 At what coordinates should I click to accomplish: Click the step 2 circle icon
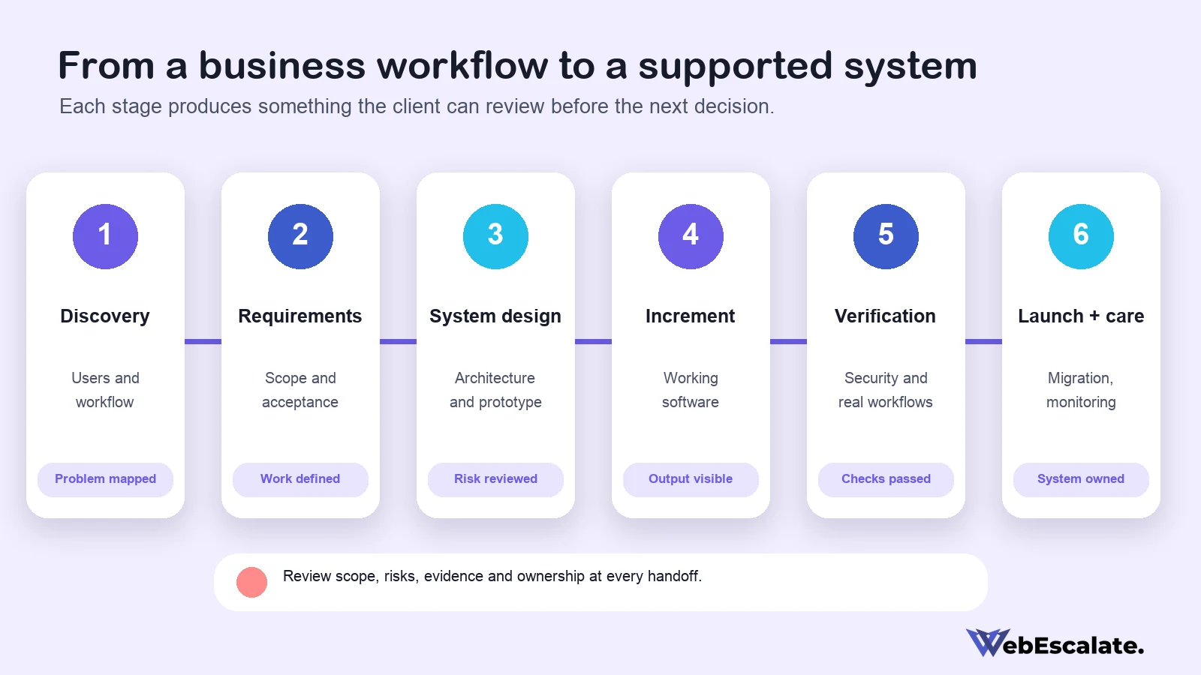tap(300, 236)
